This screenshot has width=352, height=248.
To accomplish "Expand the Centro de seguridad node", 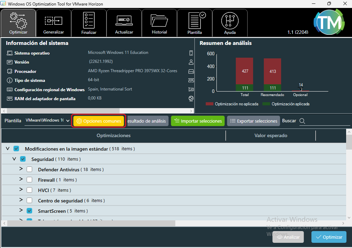I will point(21,200).
